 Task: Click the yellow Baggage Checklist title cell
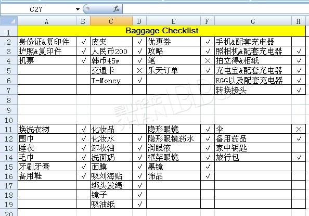[x=161, y=31]
